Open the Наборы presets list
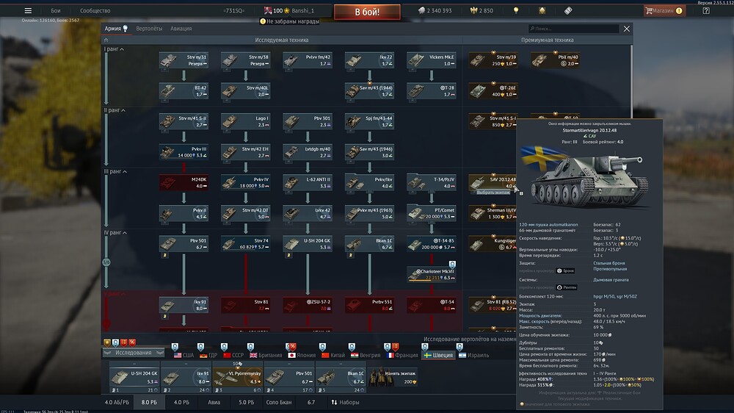Screen dimensions: 734x413 tap(345, 402)
